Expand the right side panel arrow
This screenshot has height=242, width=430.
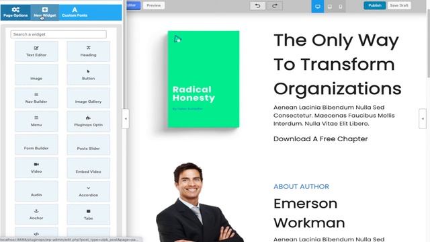click(x=423, y=119)
